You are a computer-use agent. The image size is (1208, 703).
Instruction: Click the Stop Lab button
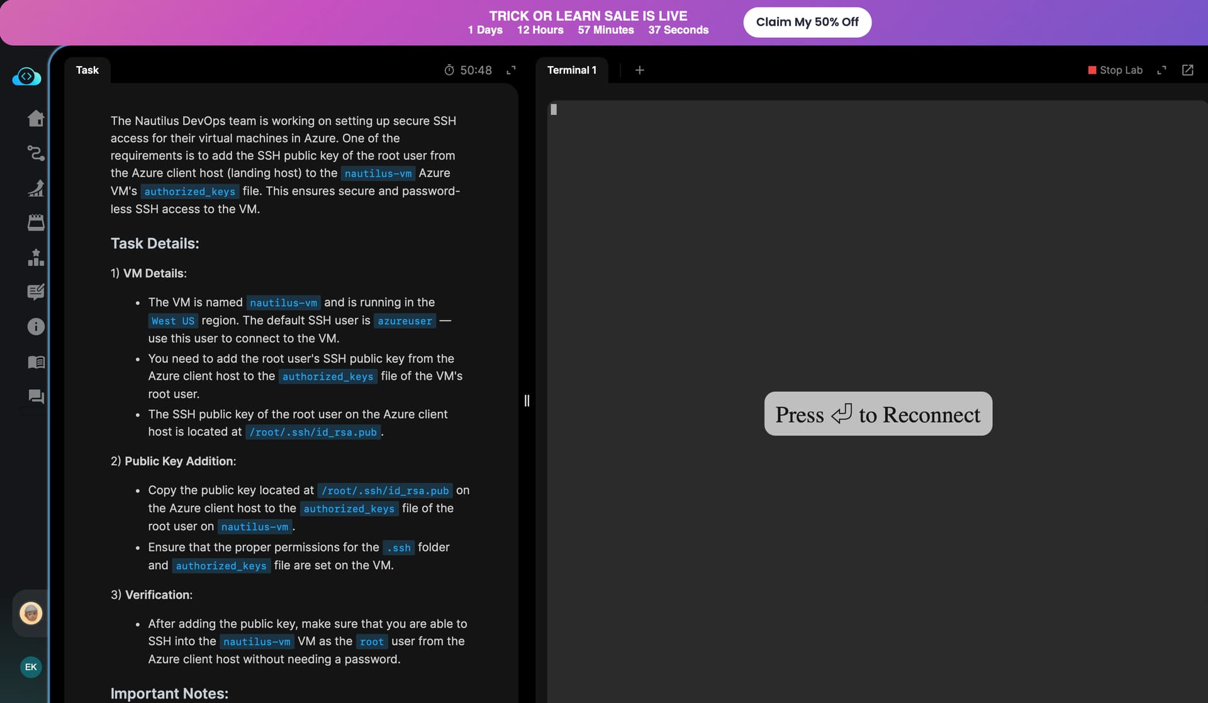click(1115, 70)
